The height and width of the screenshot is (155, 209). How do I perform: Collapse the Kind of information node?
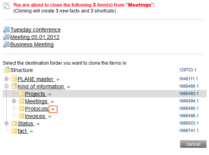(6, 86)
